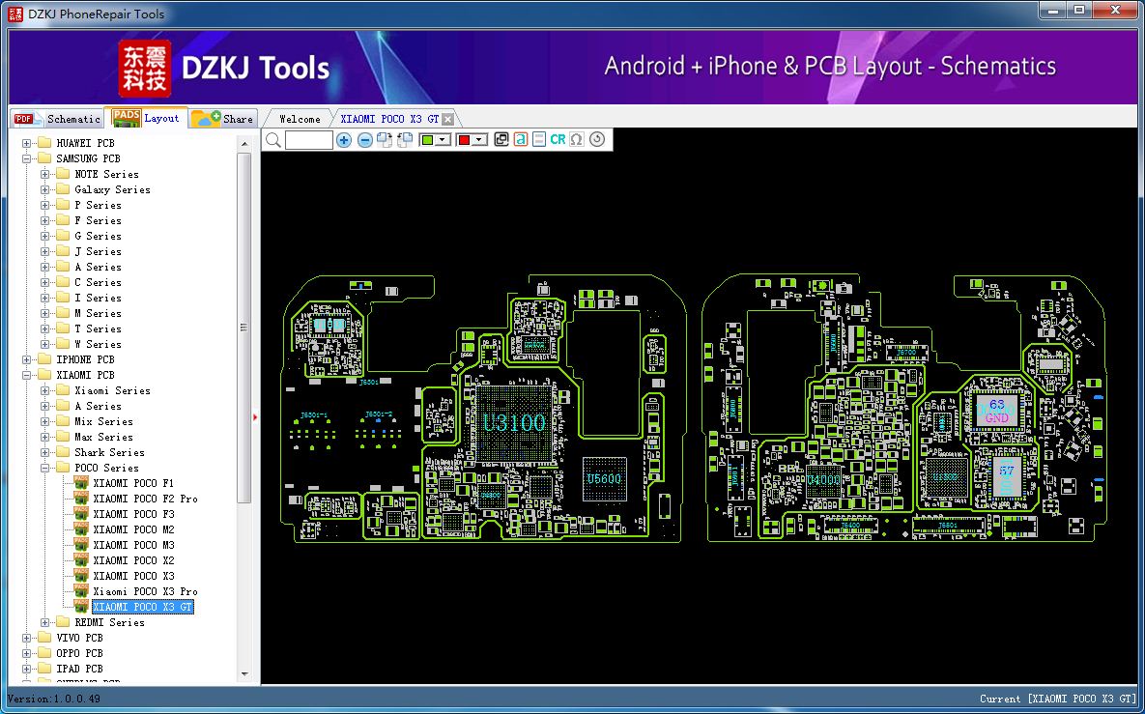Expand the VIVO PCB tree node

[x=27, y=638]
